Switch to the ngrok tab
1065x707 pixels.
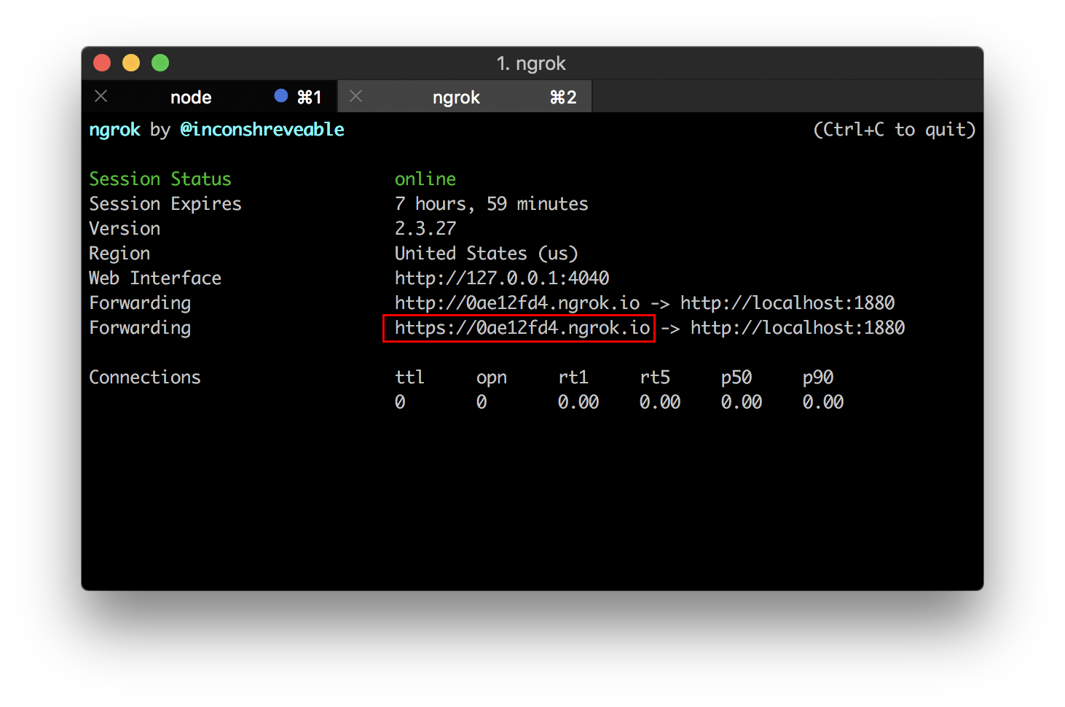click(x=465, y=96)
